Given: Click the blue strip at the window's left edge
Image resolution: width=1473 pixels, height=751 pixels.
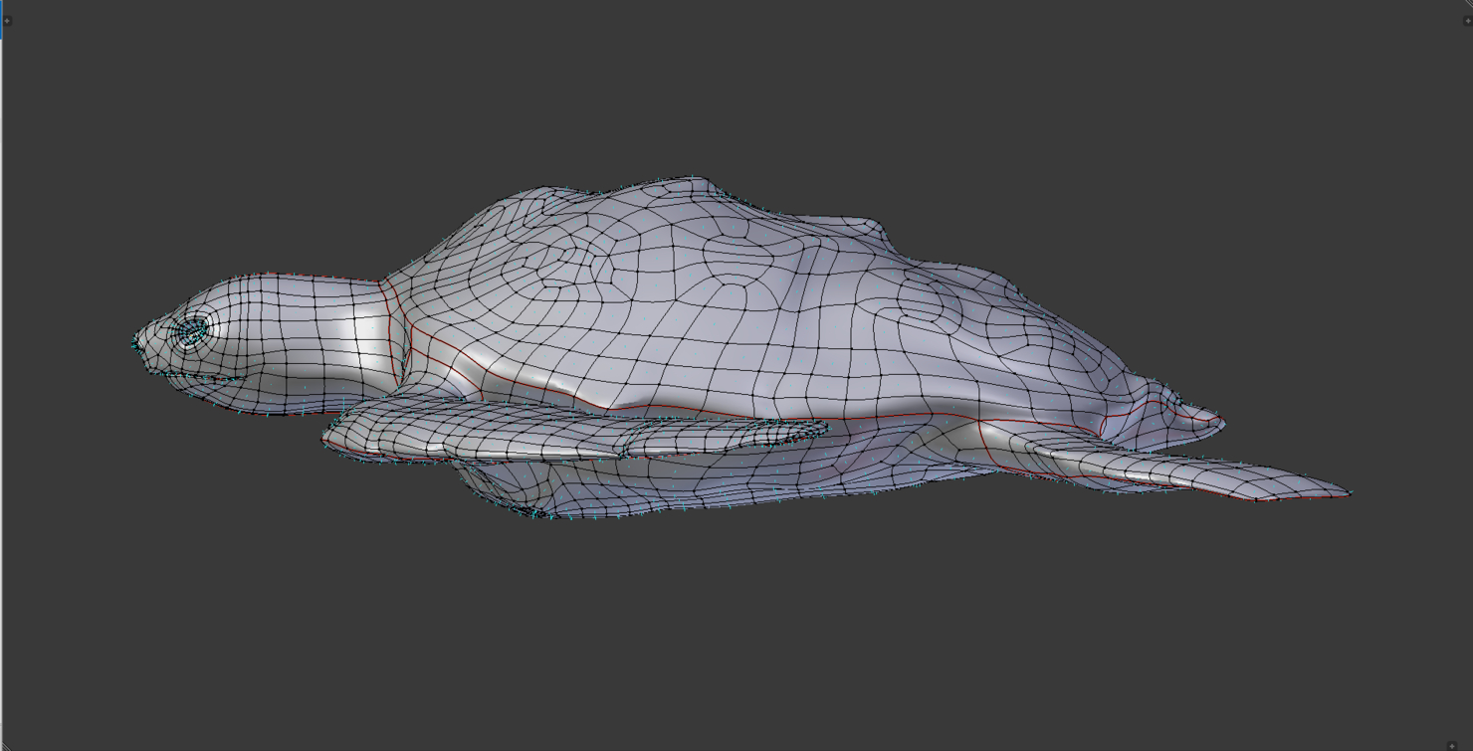Looking at the screenshot, I should 1,20.
